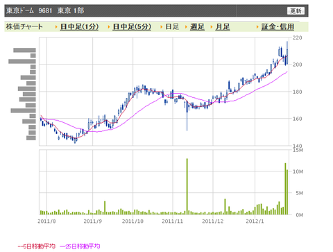
Task: Click the 2012/1 date axis label
Action: point(255,221)
